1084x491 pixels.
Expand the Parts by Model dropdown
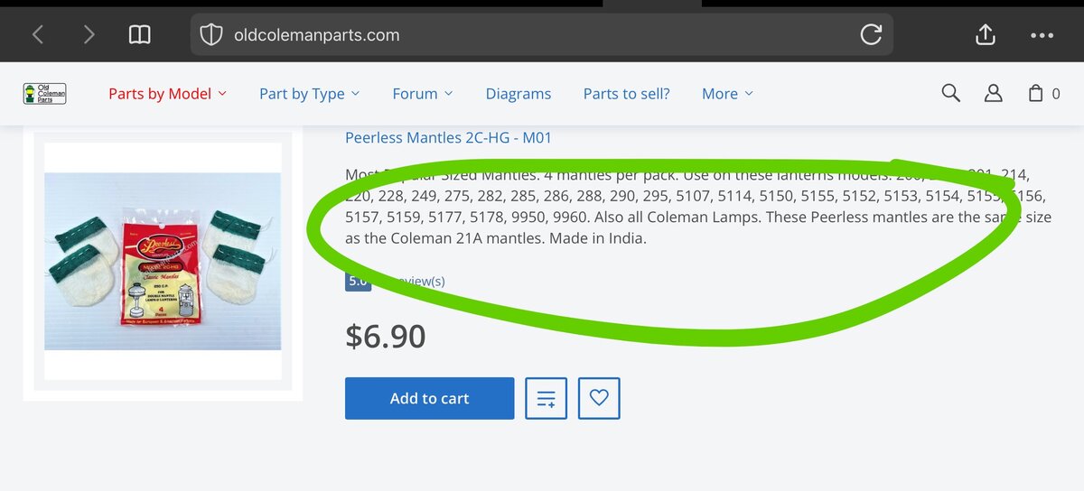pyautogui.click(x=167, y=94)
